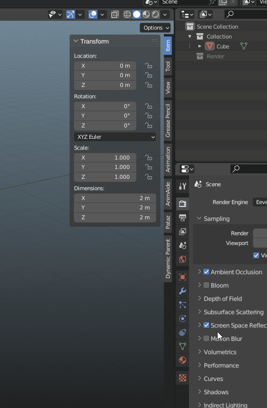267x408 pixels.
Task: Lock Location X value
Action: tap(148, 66)
